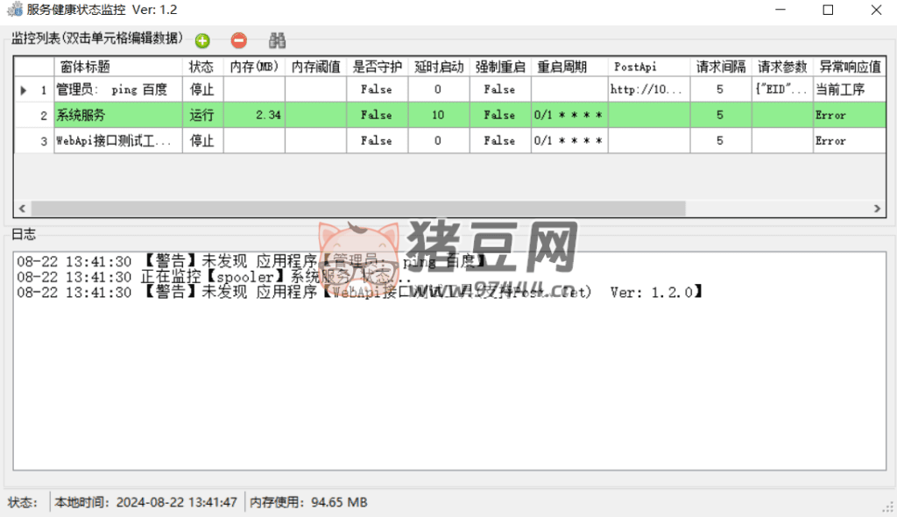Click the 重启周期 column header
Viewport: 897px width, 517px height.
569,67
